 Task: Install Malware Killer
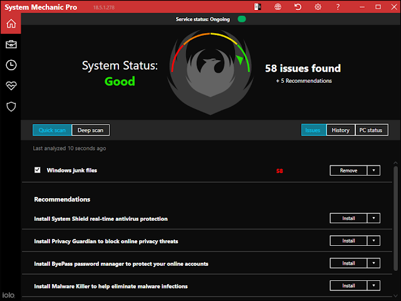348,286
